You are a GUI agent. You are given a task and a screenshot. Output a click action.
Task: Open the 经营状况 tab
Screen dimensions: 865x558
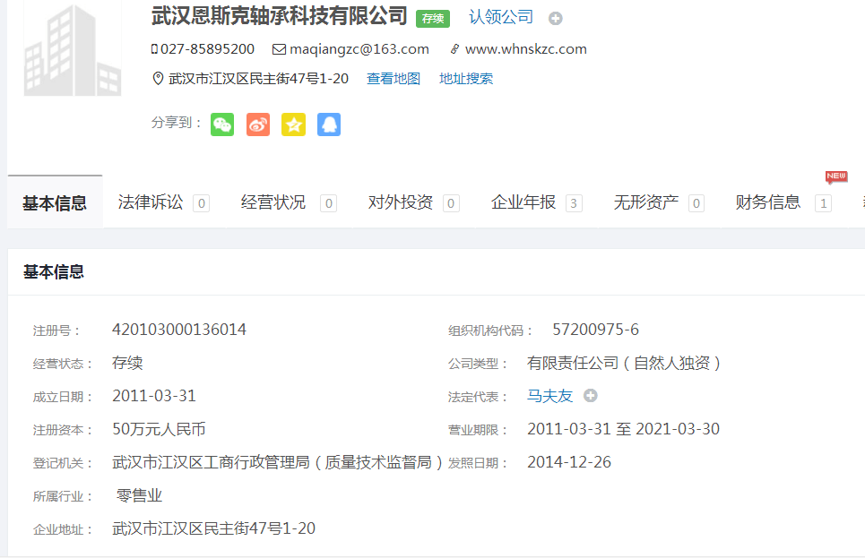point(273,202)
